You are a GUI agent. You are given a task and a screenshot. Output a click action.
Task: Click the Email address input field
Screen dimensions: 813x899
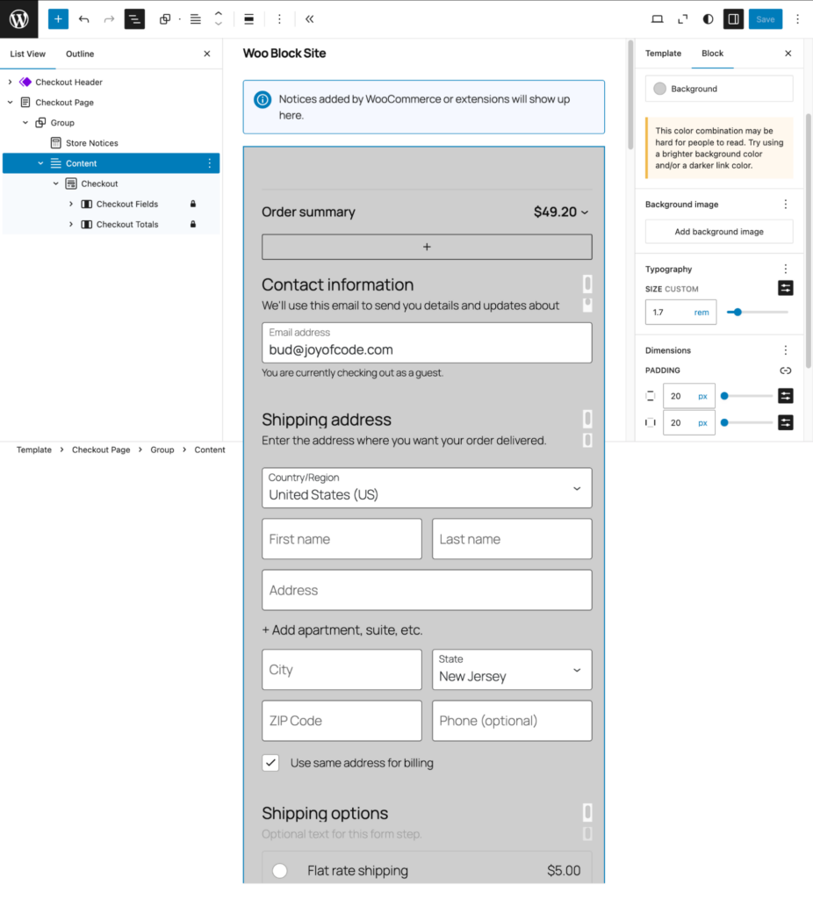427,342
